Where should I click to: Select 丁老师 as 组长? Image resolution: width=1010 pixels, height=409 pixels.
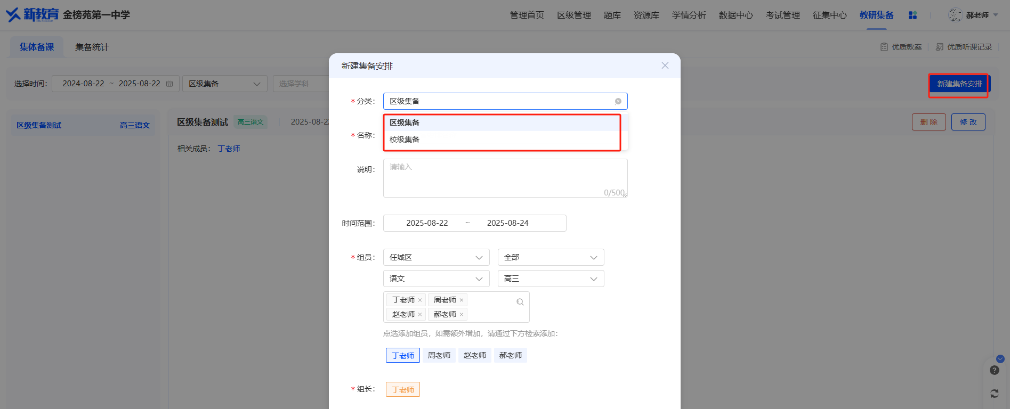[403, 389]
